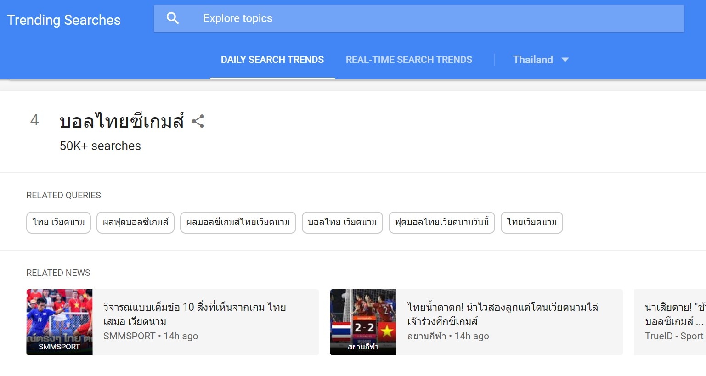
Task: Click the 2-2 match score thumbnail
Action: (362, 322)
